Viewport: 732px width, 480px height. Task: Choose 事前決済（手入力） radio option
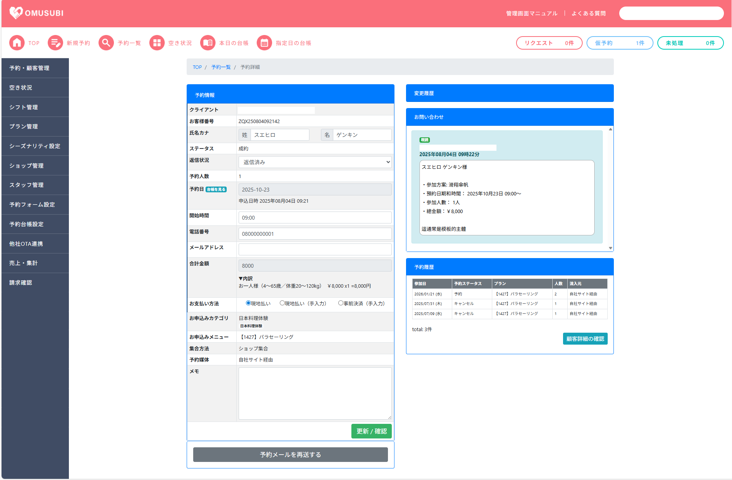pyautogui.click(x=341, y=303)
